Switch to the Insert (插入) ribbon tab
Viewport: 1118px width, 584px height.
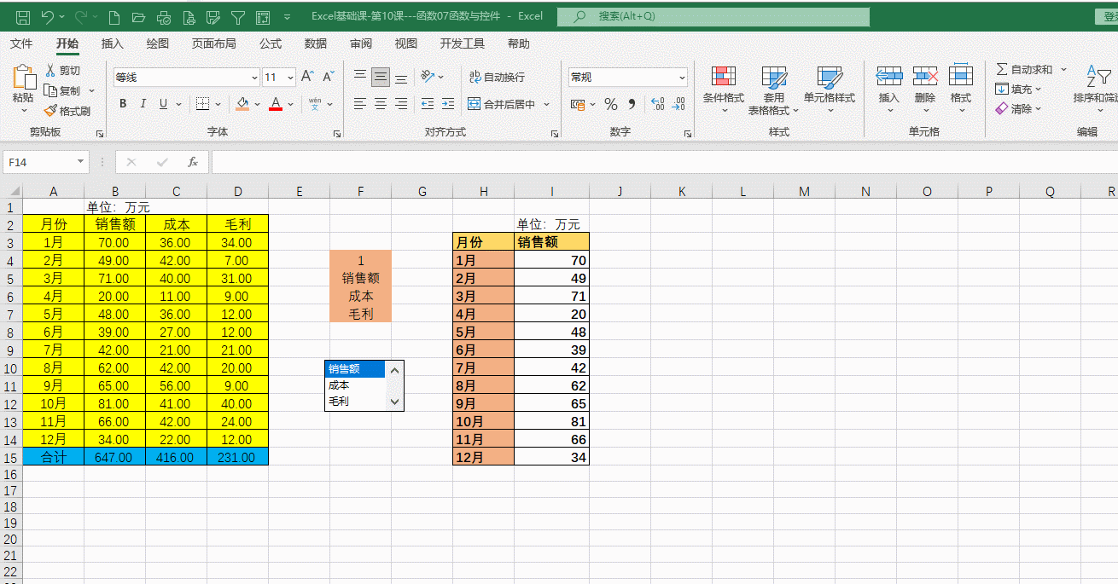[x=113, y=43]
